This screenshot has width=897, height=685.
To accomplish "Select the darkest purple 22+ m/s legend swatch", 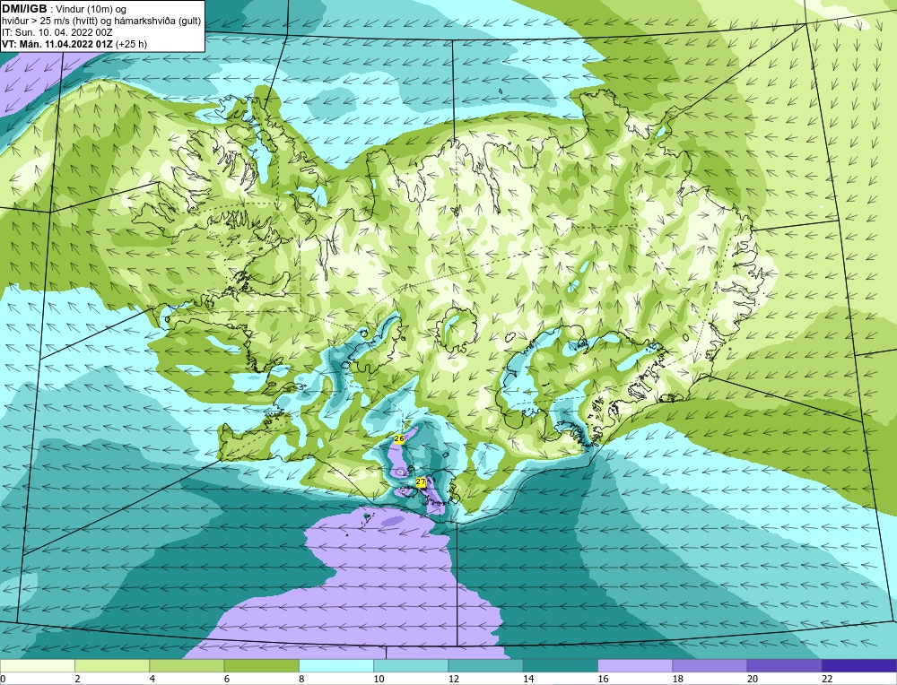I will tap(859, 666).
